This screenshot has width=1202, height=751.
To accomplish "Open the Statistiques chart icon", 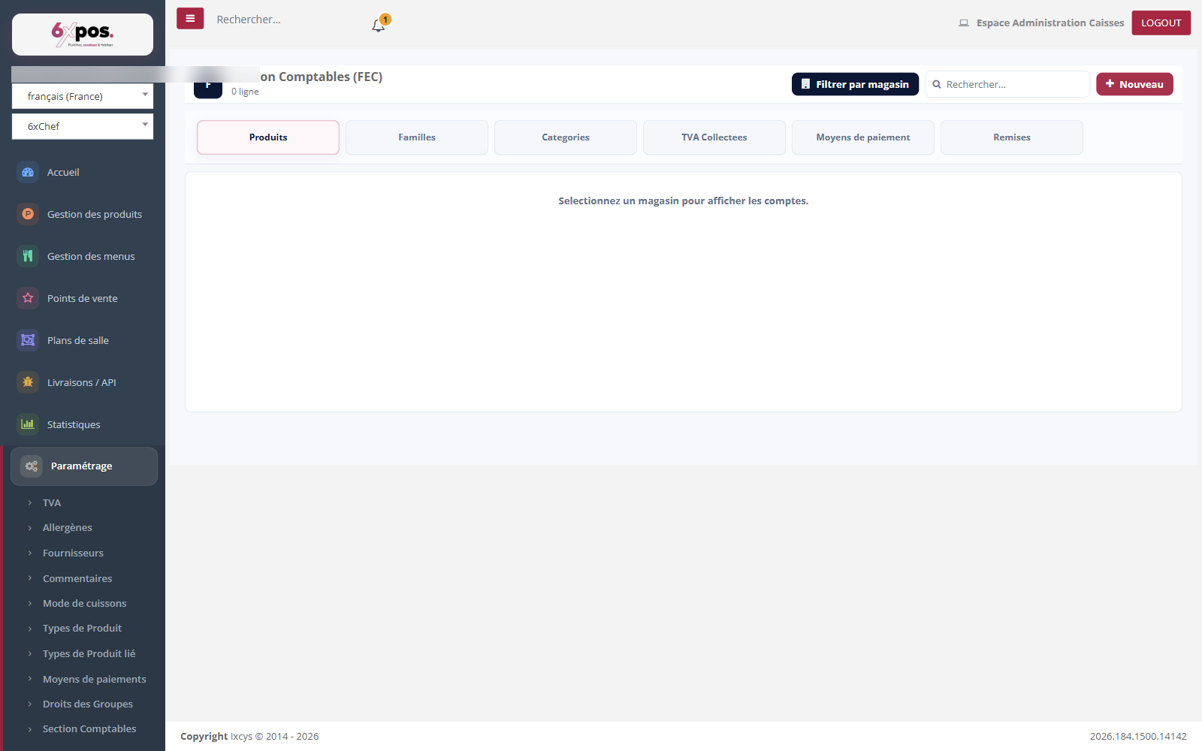I will point(28,424).
